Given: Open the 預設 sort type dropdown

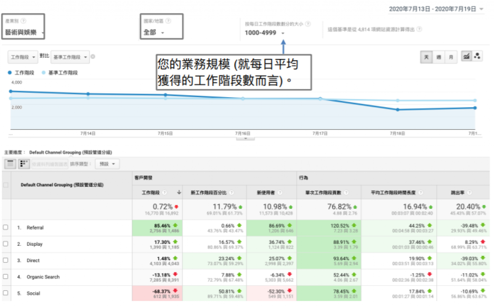Looking at the screenshot, I should pyautogui.click(x=107, y=164).
